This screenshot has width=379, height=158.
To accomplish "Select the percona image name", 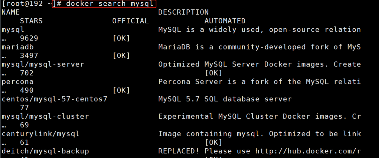I will [x=17, y=82].
